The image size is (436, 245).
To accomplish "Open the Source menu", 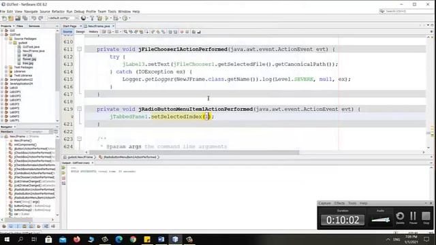I will 45,12.
